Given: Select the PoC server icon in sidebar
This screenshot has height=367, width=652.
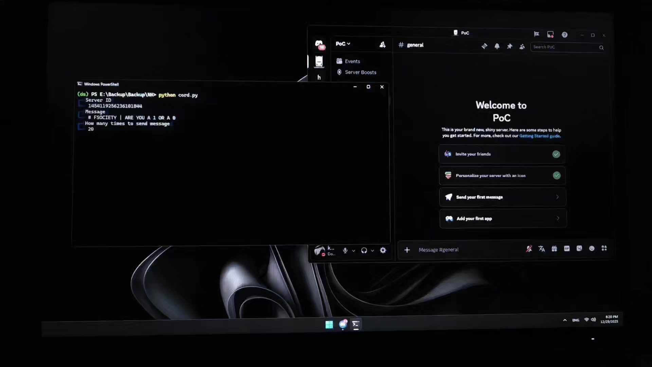Looking at the screenshot, I should click(x=319, y=62).
